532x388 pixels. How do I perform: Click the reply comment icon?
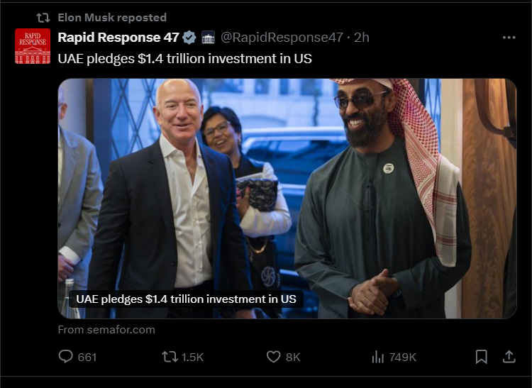click(x=65, y=357)
